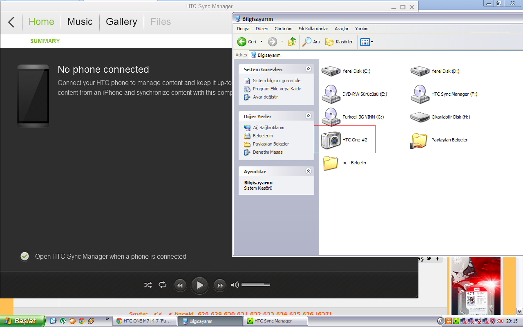This screenshot has height=327, width=523.
Task: Switch to the HTC Sync Manager taskbar button
Action: click(276, 321)
